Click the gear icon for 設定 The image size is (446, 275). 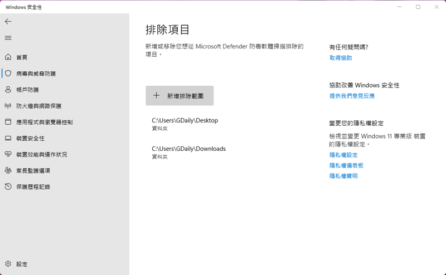[8, 264]
